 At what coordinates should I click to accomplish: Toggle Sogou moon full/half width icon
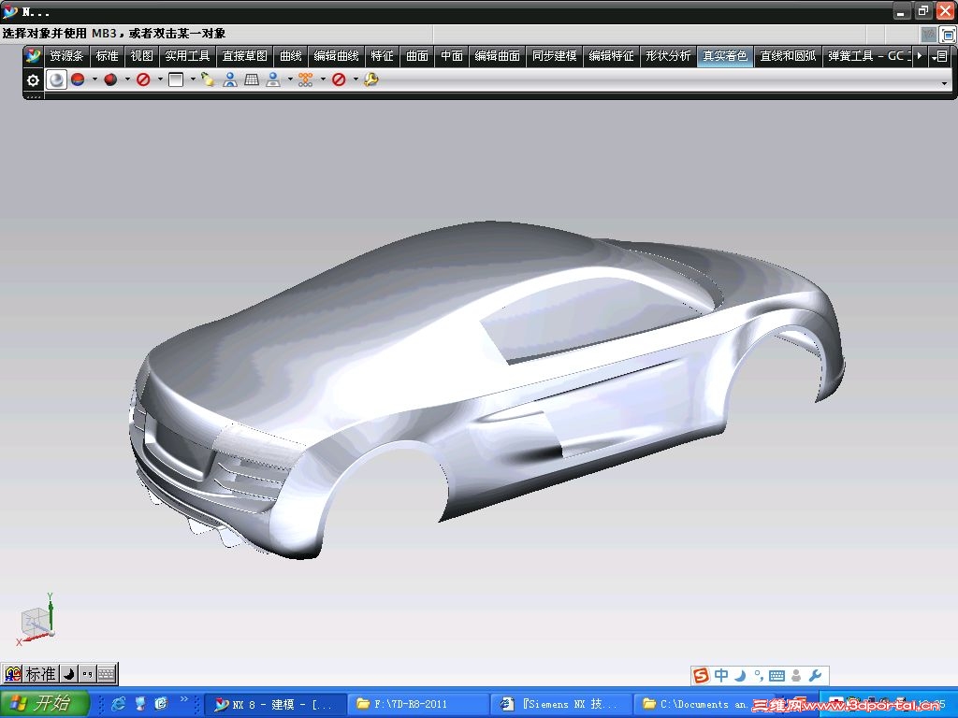click(x=740, y=675)
